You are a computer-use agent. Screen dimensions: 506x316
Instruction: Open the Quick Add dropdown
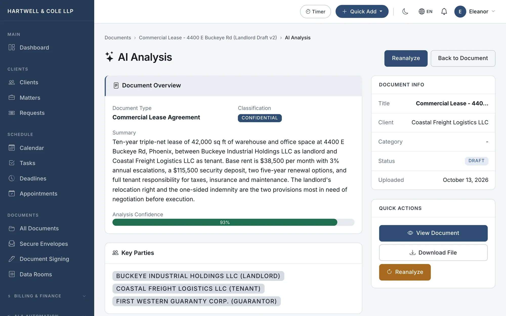click(x=362, y=11)
